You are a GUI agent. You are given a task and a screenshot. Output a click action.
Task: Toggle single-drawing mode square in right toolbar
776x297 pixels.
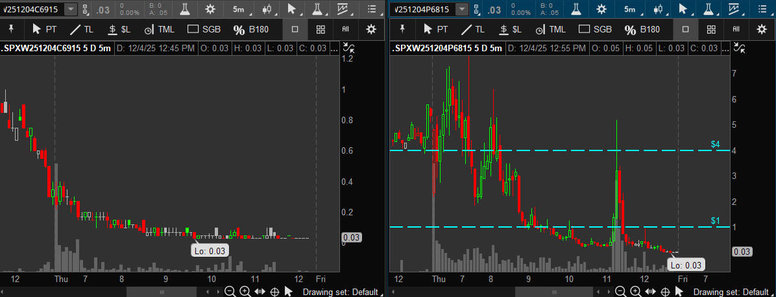(x=686, y=29)
